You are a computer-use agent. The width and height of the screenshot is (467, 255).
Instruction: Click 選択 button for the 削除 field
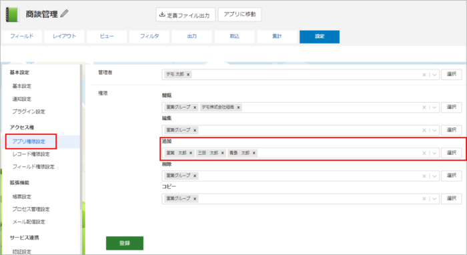tap(452, 176)
